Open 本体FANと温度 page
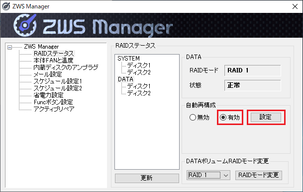Image resolution: width=303 pixels, height=192 pixels. tap(53, 61)
